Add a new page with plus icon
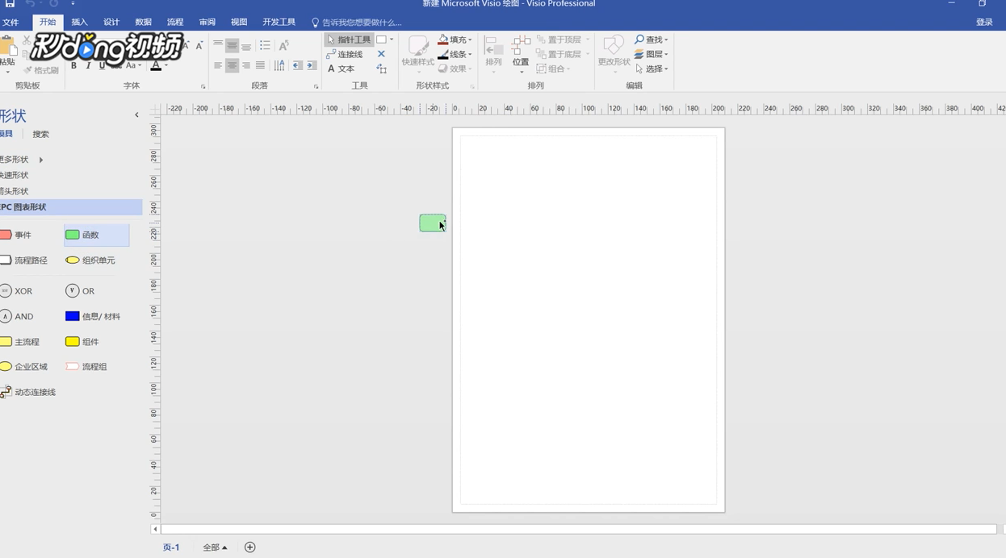The width and height of the screenshot is (1006, 558). point(250,548)
